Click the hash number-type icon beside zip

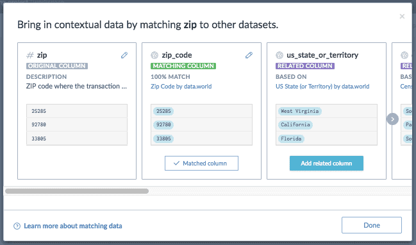[30, 55]
